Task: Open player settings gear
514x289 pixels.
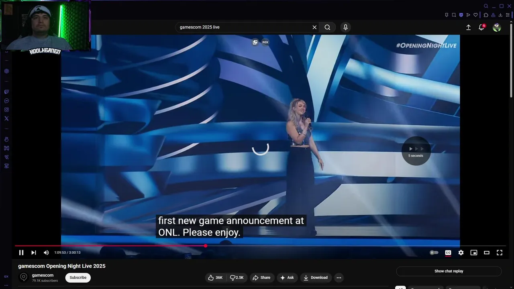Action: click(461, 252)
